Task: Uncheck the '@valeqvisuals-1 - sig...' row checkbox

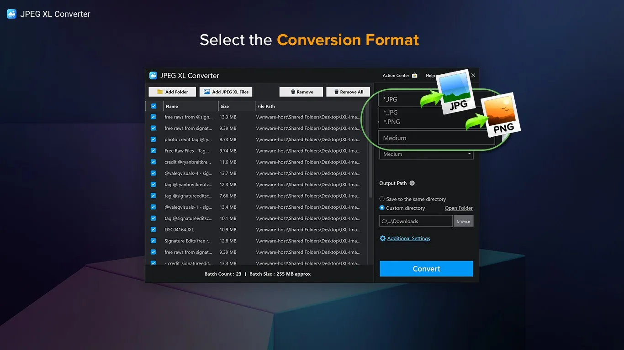Action: click(x=153, y=207)
